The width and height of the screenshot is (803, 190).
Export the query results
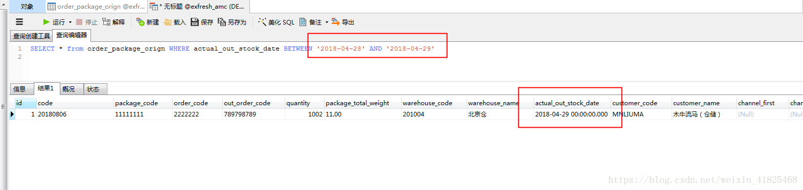[343, 22]
